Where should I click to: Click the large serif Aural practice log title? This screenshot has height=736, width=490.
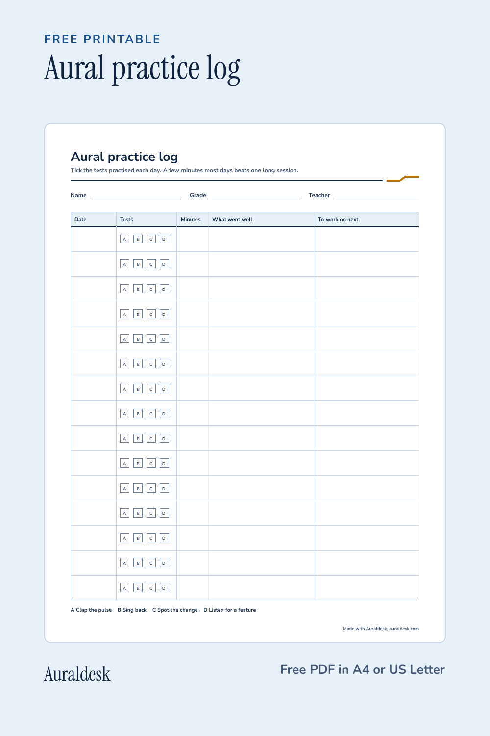142,69
